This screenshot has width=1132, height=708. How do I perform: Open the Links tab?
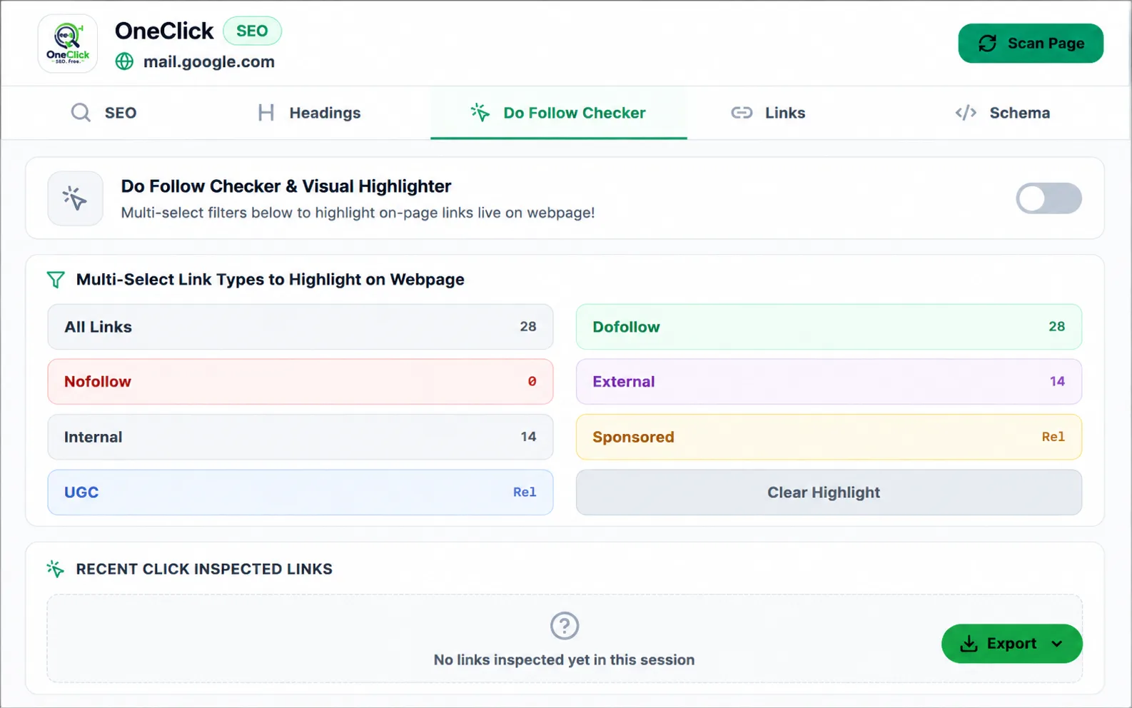(768, 113)
